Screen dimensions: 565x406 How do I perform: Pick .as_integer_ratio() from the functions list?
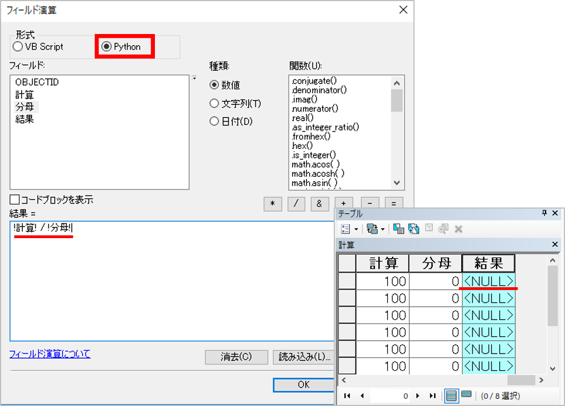(x=325, y=127)
